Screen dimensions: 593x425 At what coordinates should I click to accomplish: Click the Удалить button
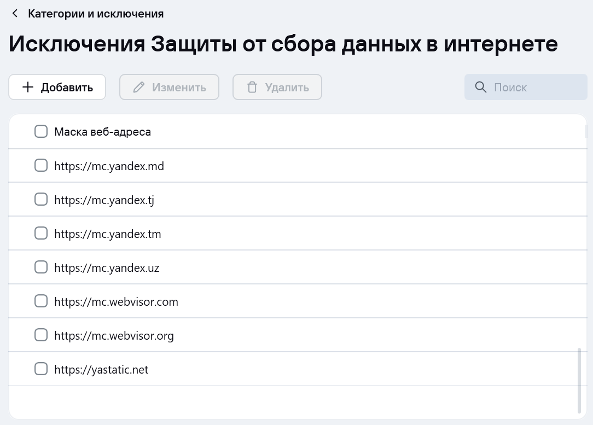[x=277, y=87]
